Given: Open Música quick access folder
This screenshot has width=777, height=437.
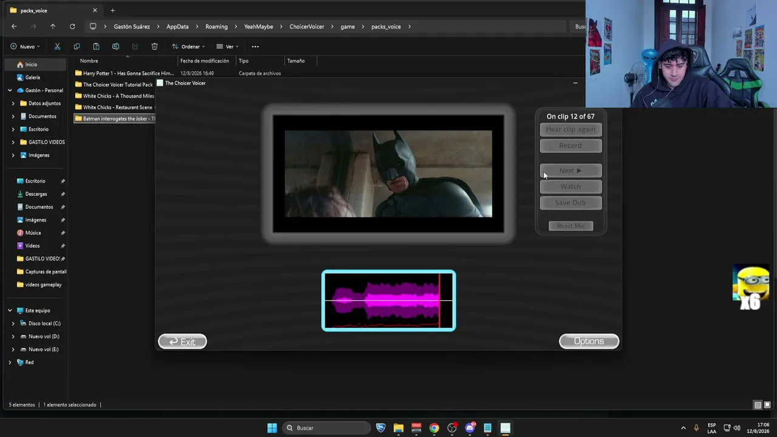Looking at the screenshot, I should pos(33,233).
